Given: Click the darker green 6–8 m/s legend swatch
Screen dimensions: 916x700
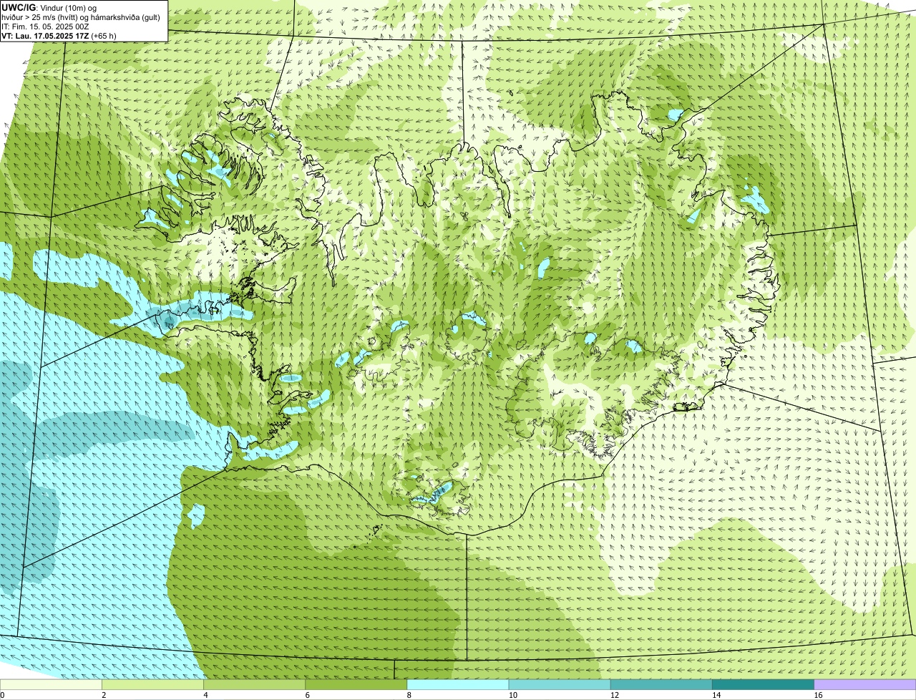Looking at the screenshot, I should 356,685.
